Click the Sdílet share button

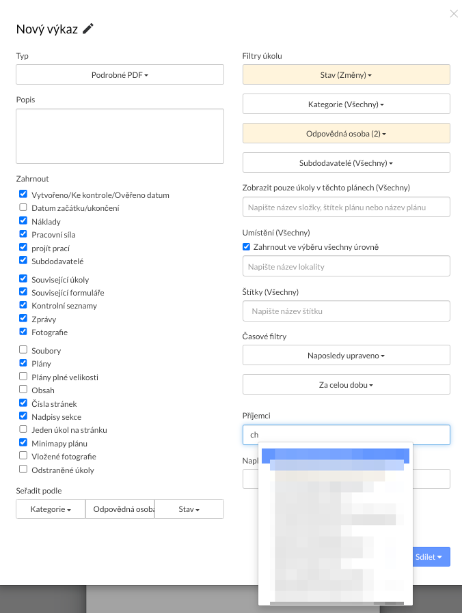pos(430,557)
